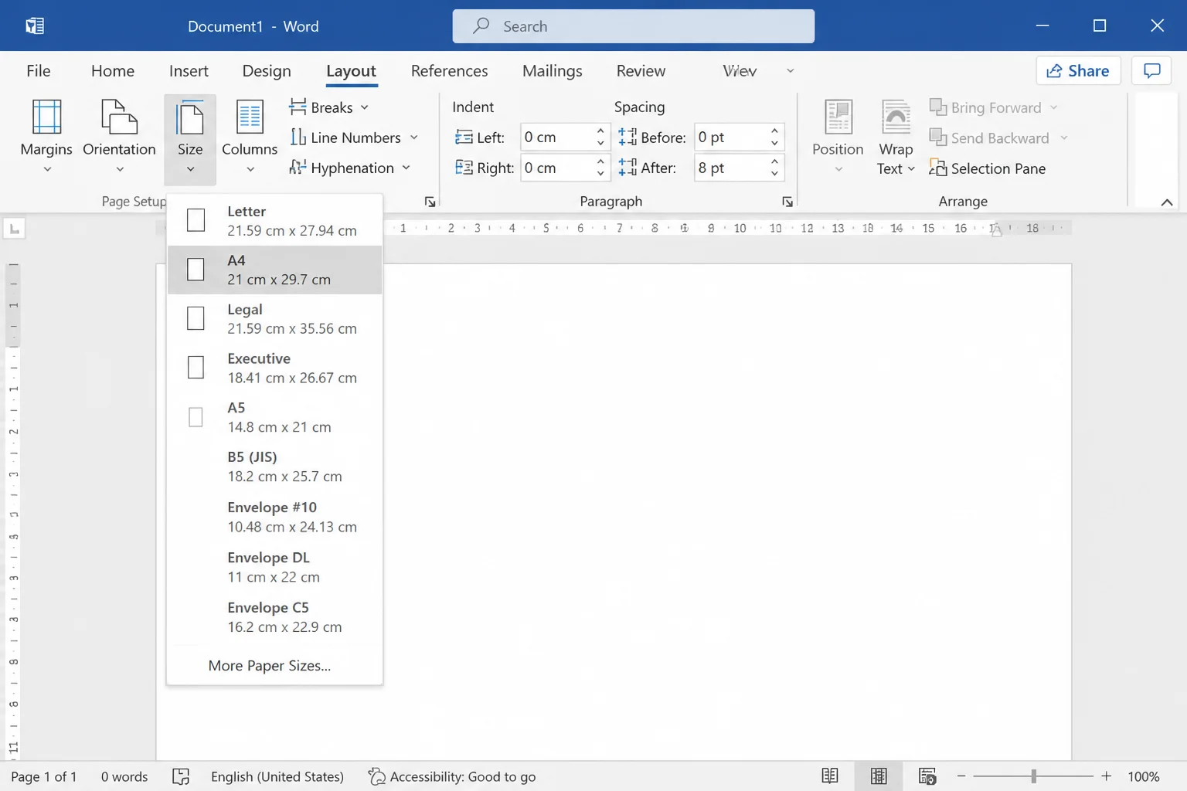The height and width of the screenshot is (791, 1187).
Task: Select Letter paper size
Action: pyautogui.click(x=274, y=221)
